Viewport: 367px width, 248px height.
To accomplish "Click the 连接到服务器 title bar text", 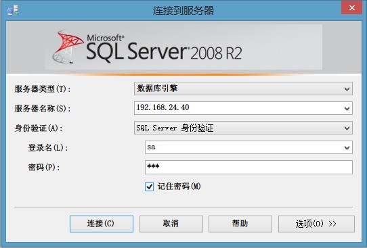I will point(183,11).
